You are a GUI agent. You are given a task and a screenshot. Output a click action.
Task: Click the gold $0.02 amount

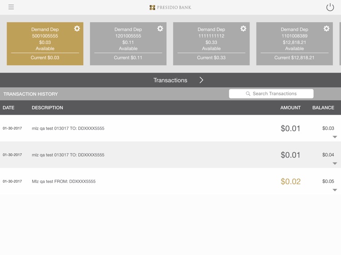pos(291,181)
